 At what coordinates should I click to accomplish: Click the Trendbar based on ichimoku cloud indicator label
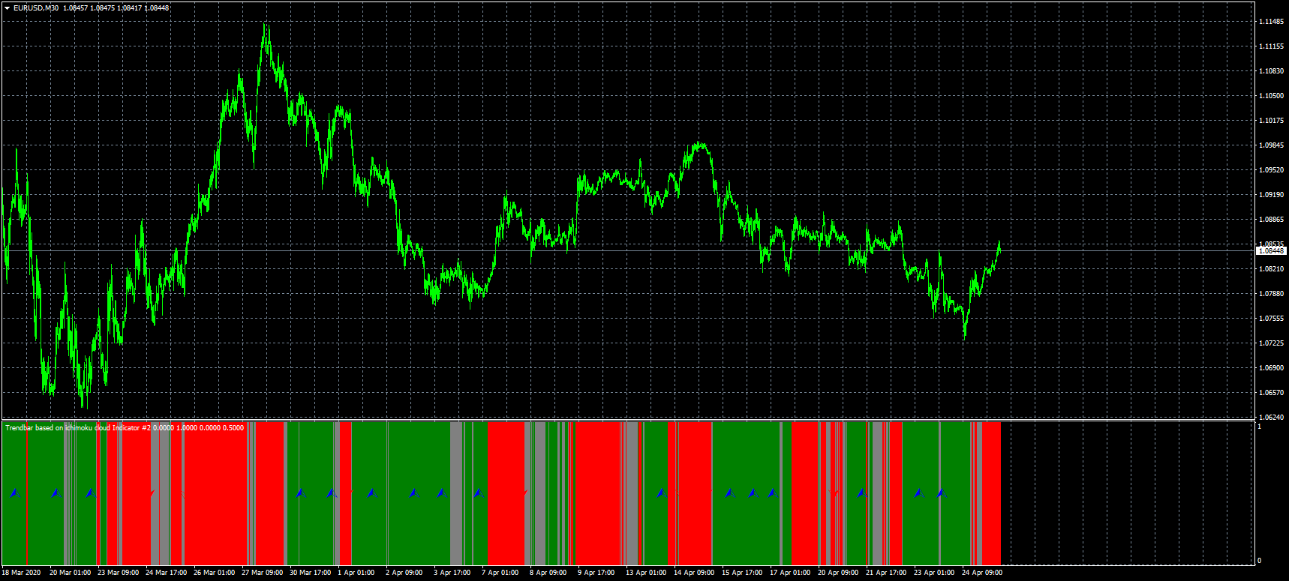click(x=124, y=428)
